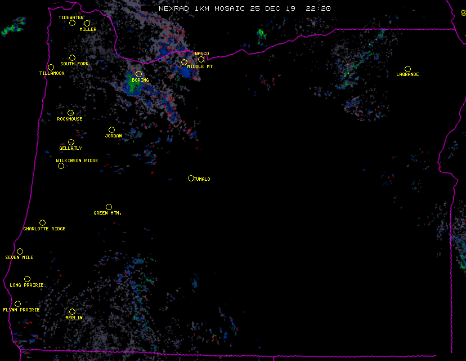Click the South Fork station marker
466x361 pixels.
[72, 57]
